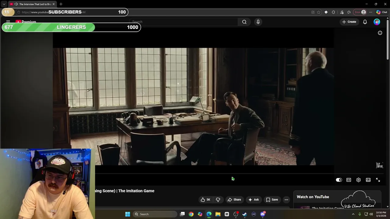Save the video to a playlist
The image size is (390, 219).
pyautogui.click(x=272, y=200)
